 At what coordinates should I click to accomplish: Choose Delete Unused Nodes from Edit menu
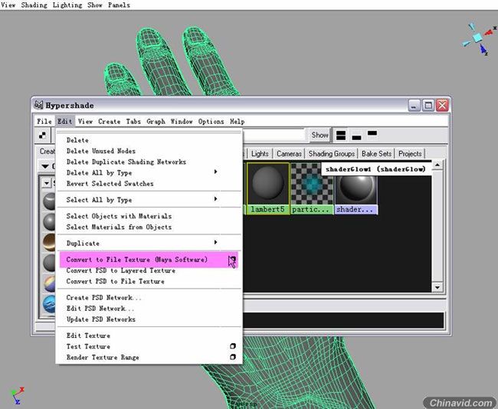[x=100, y=151]
